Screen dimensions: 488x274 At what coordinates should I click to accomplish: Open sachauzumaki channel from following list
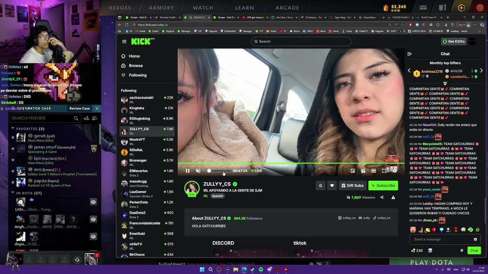coord(147,100)
